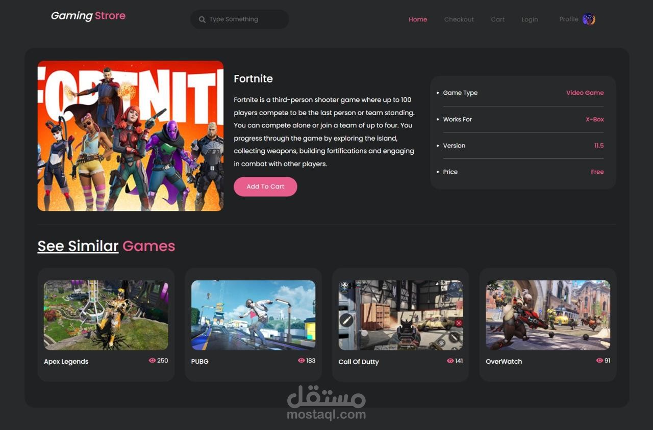Click the 11.5 version value
653x430 pixels.
click(599, 146)
